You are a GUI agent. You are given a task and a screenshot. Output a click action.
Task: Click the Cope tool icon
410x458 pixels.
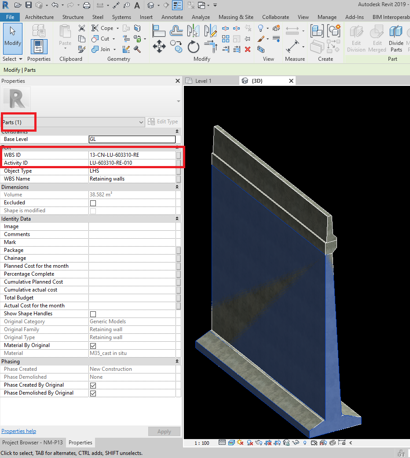(95, 28)
